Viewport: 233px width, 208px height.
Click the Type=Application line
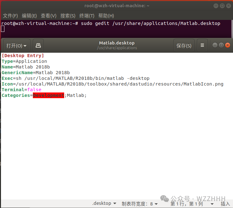click(x=24, y=61)
